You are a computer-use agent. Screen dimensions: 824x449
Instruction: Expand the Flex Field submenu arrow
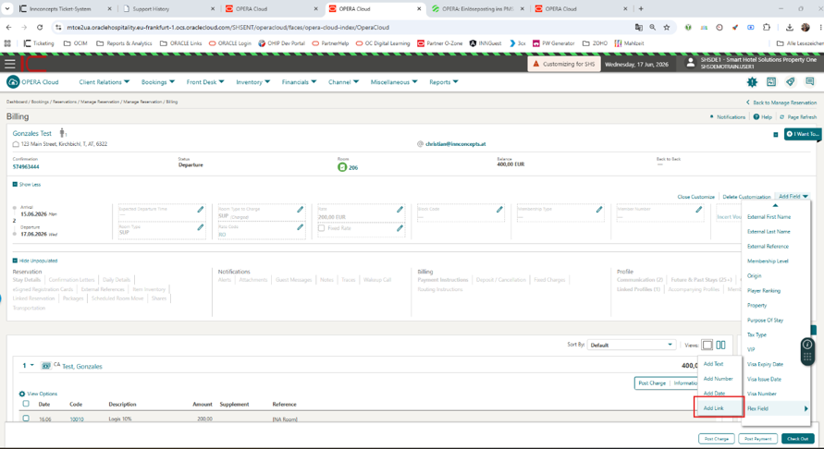(806, 408)
